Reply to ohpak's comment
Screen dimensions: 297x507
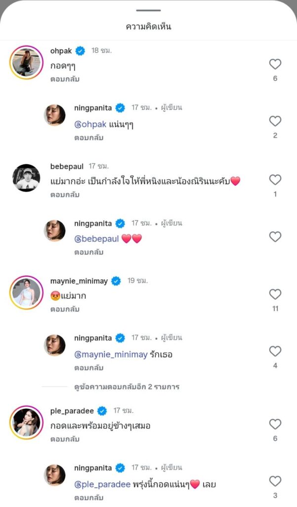tap(65, 79)
